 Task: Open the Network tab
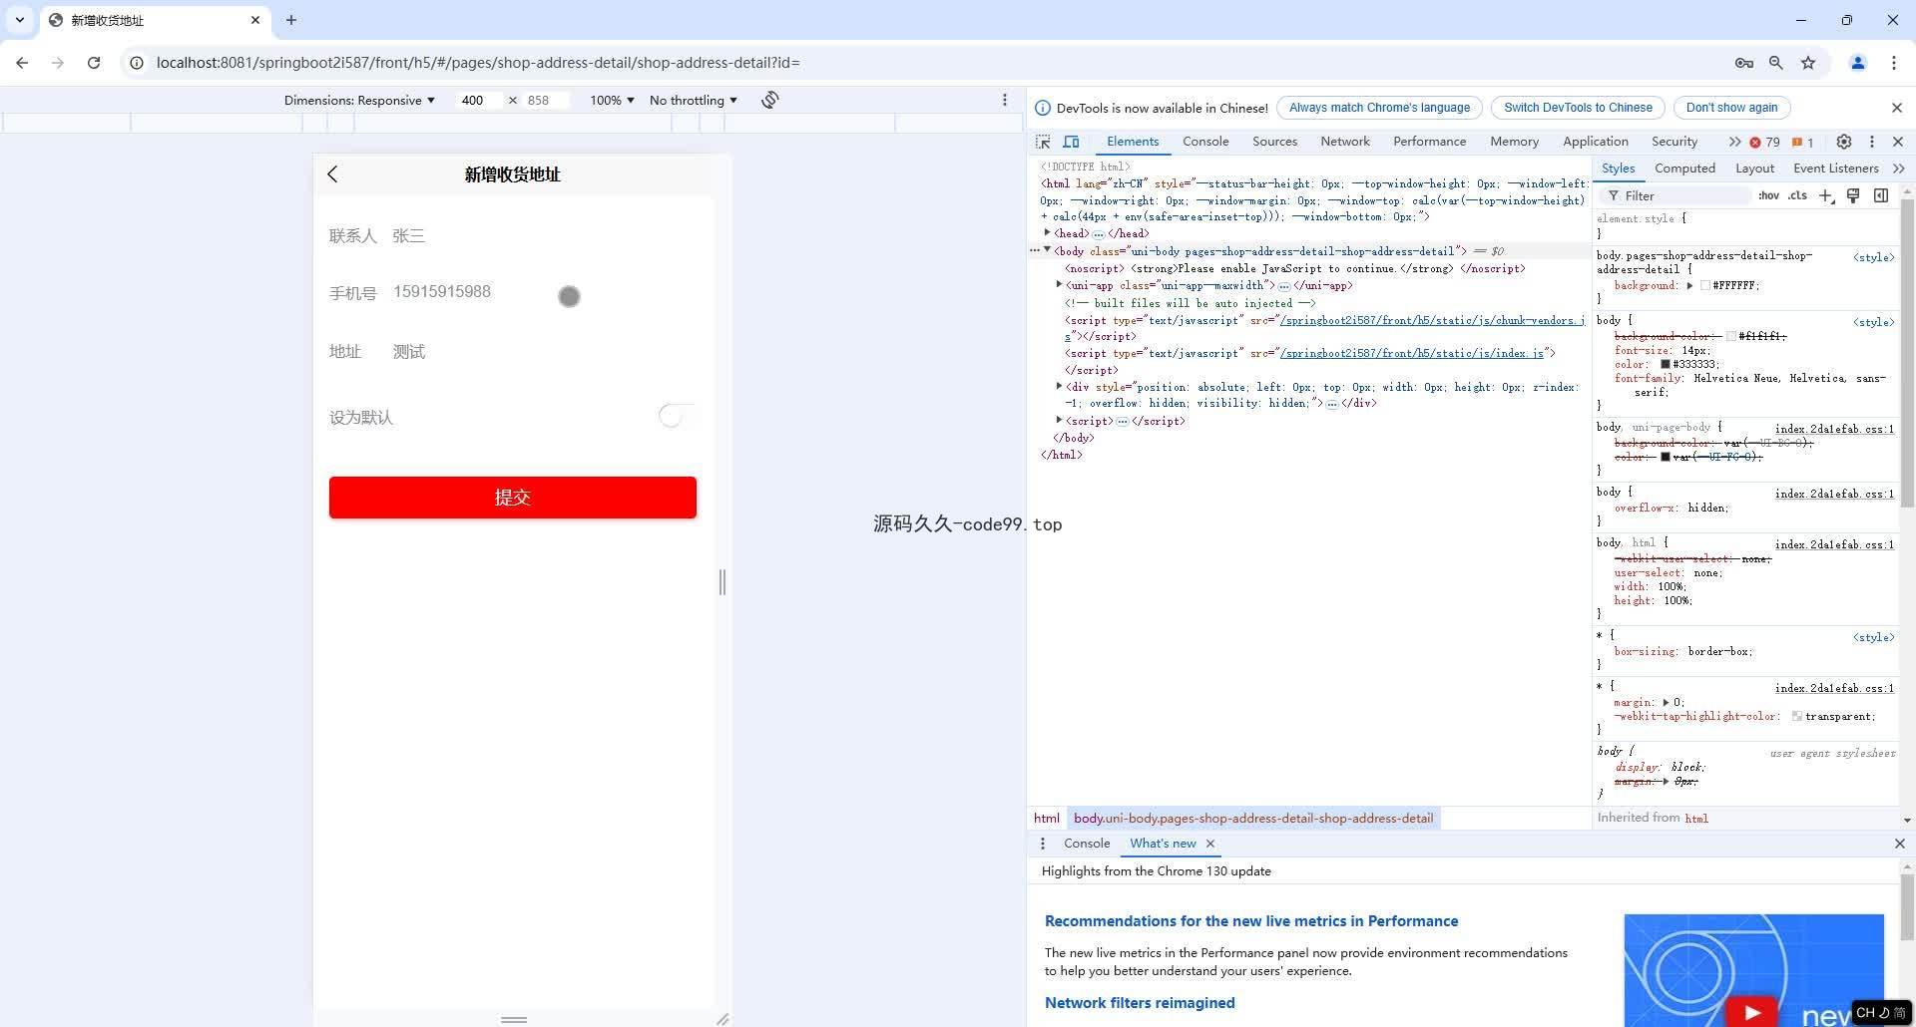tap(1345, 142)
